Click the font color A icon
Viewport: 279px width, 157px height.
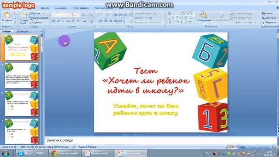(x=92, y=21)
